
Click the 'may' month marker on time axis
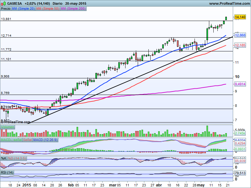pyautogui.click(x=200, y=185)
